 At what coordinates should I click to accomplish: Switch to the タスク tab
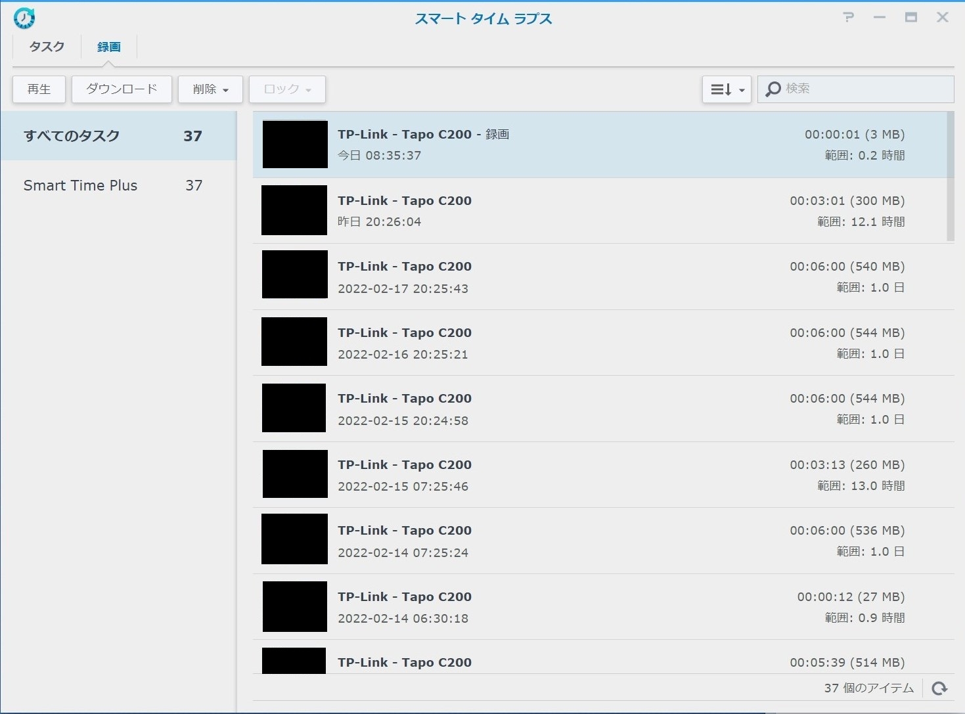click(x=47, y=47)
